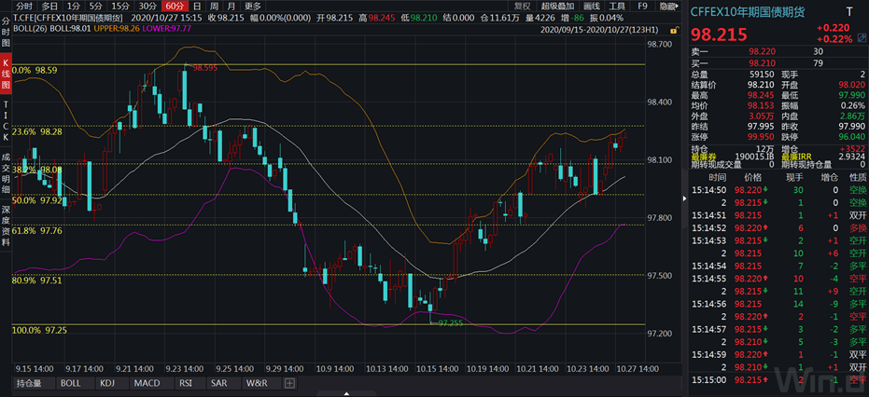Select the active 60分 period tab
869x397 pixels.
click(175, 7)
